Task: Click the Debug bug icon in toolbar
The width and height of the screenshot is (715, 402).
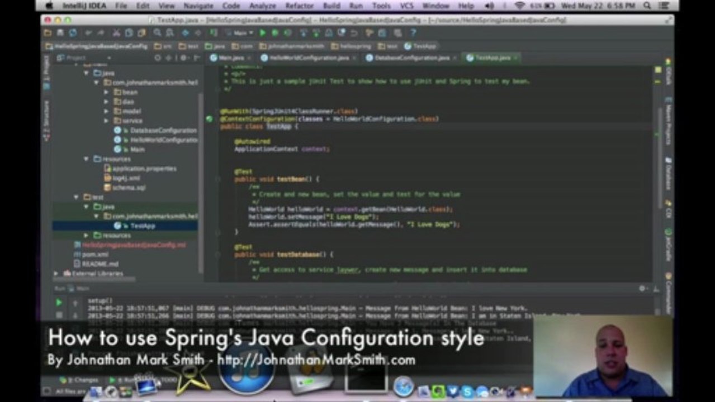Action: [275, 33]
